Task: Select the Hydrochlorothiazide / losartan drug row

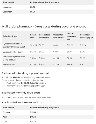Action: tap(48, 45)
